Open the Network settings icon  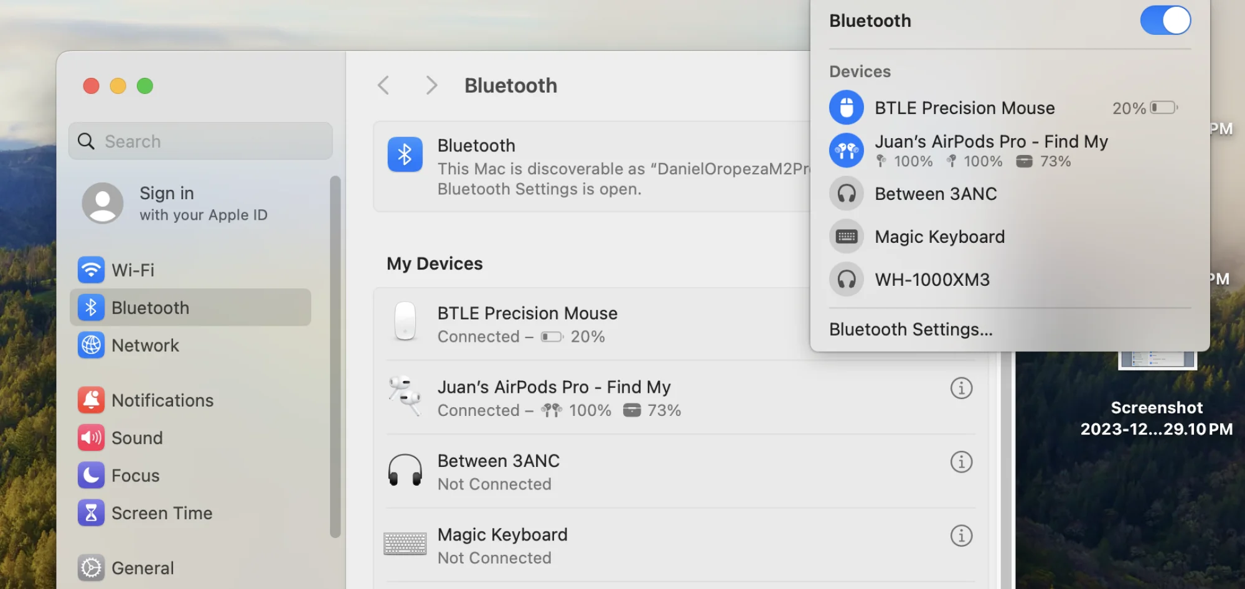(x=91, y=345)
